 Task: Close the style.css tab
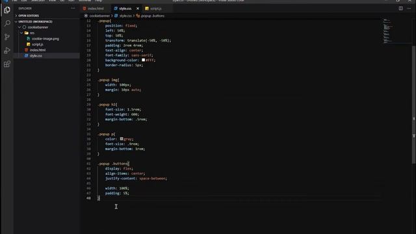[x=138, y=8]
